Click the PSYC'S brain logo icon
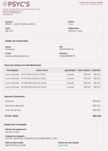This screenshot has width=108, height=151. 5,4
